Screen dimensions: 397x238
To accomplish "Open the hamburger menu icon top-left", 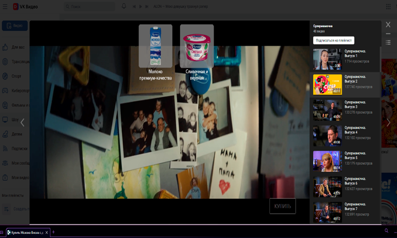I will pos(5,6).
